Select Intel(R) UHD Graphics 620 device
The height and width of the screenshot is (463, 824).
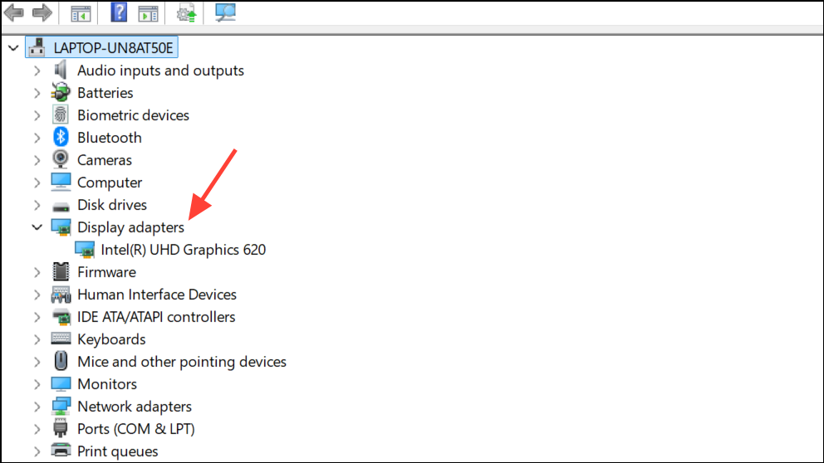pos(184,250)
